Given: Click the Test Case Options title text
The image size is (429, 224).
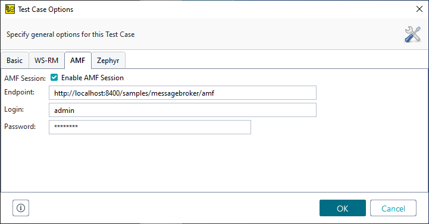Looking at the screenshot, I should tap(46, 10).
